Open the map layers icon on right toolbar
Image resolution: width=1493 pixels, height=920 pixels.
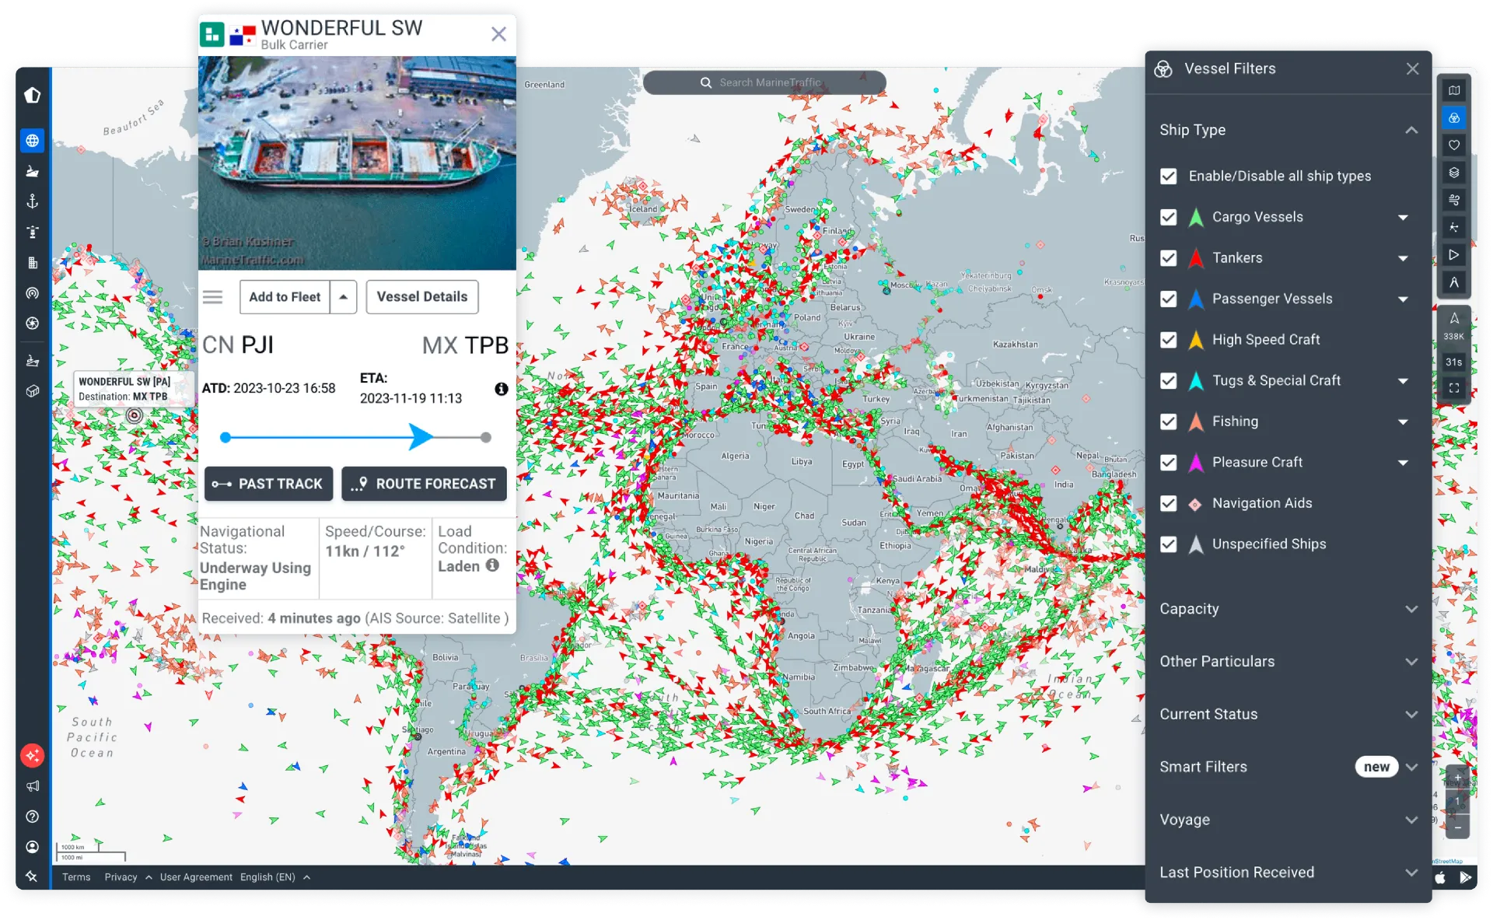click(x=1455, y=173)
